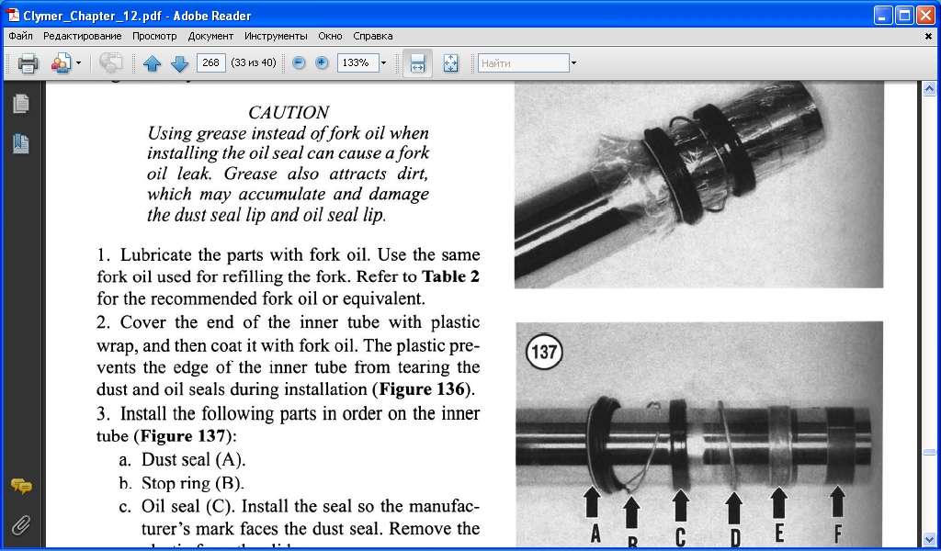
Task: Expand the collaboration tool dropdown arrow
Action: pos(78,63)
